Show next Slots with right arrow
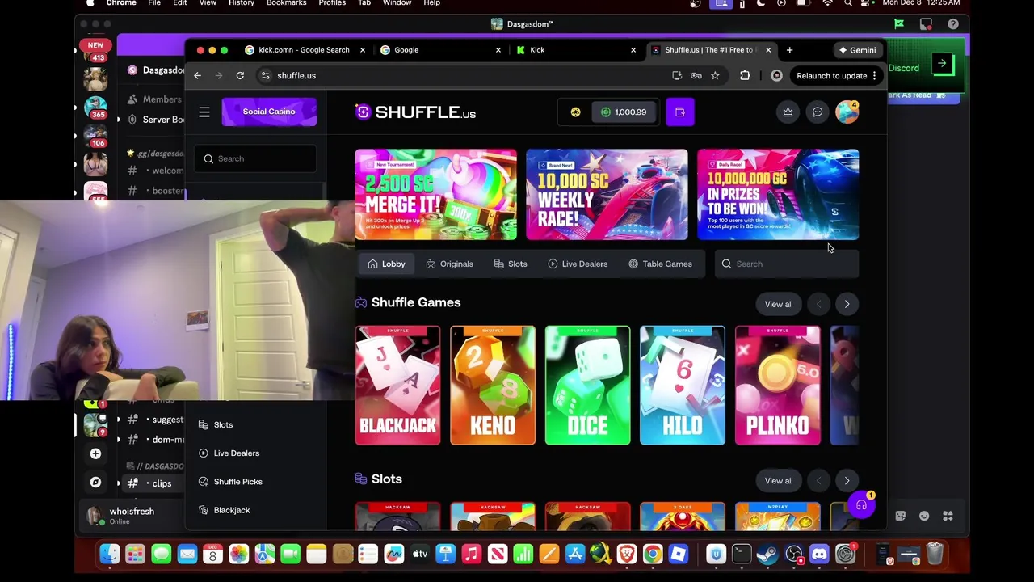The image size is (1034, 582). [847, 481]
